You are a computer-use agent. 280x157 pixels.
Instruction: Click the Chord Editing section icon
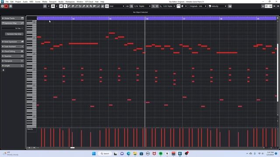point(22,51)
